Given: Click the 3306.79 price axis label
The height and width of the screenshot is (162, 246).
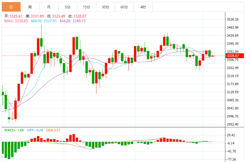Looking at the screenshot, I should pos(233,60).
